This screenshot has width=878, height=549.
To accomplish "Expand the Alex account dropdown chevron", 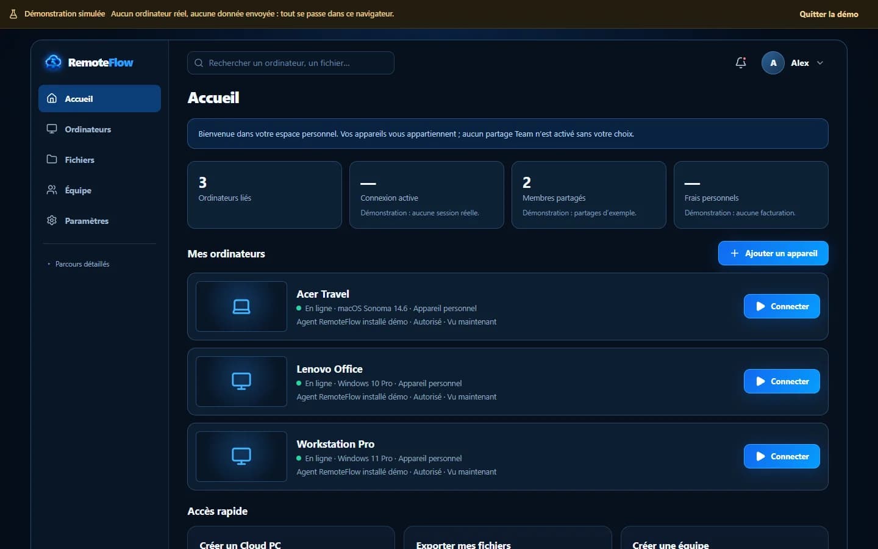I will point(820,63).
